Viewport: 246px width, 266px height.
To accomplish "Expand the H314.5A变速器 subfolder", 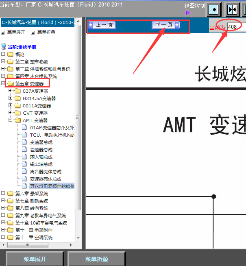I will tap(10, 98).
